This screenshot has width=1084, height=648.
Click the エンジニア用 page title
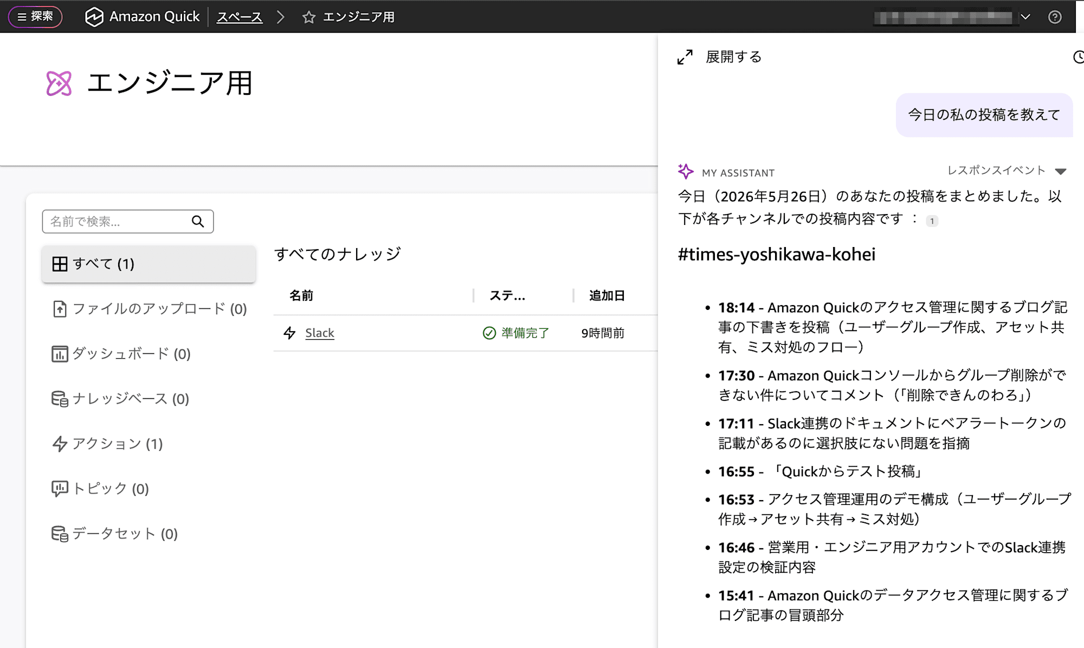click(x=170, y=83)
